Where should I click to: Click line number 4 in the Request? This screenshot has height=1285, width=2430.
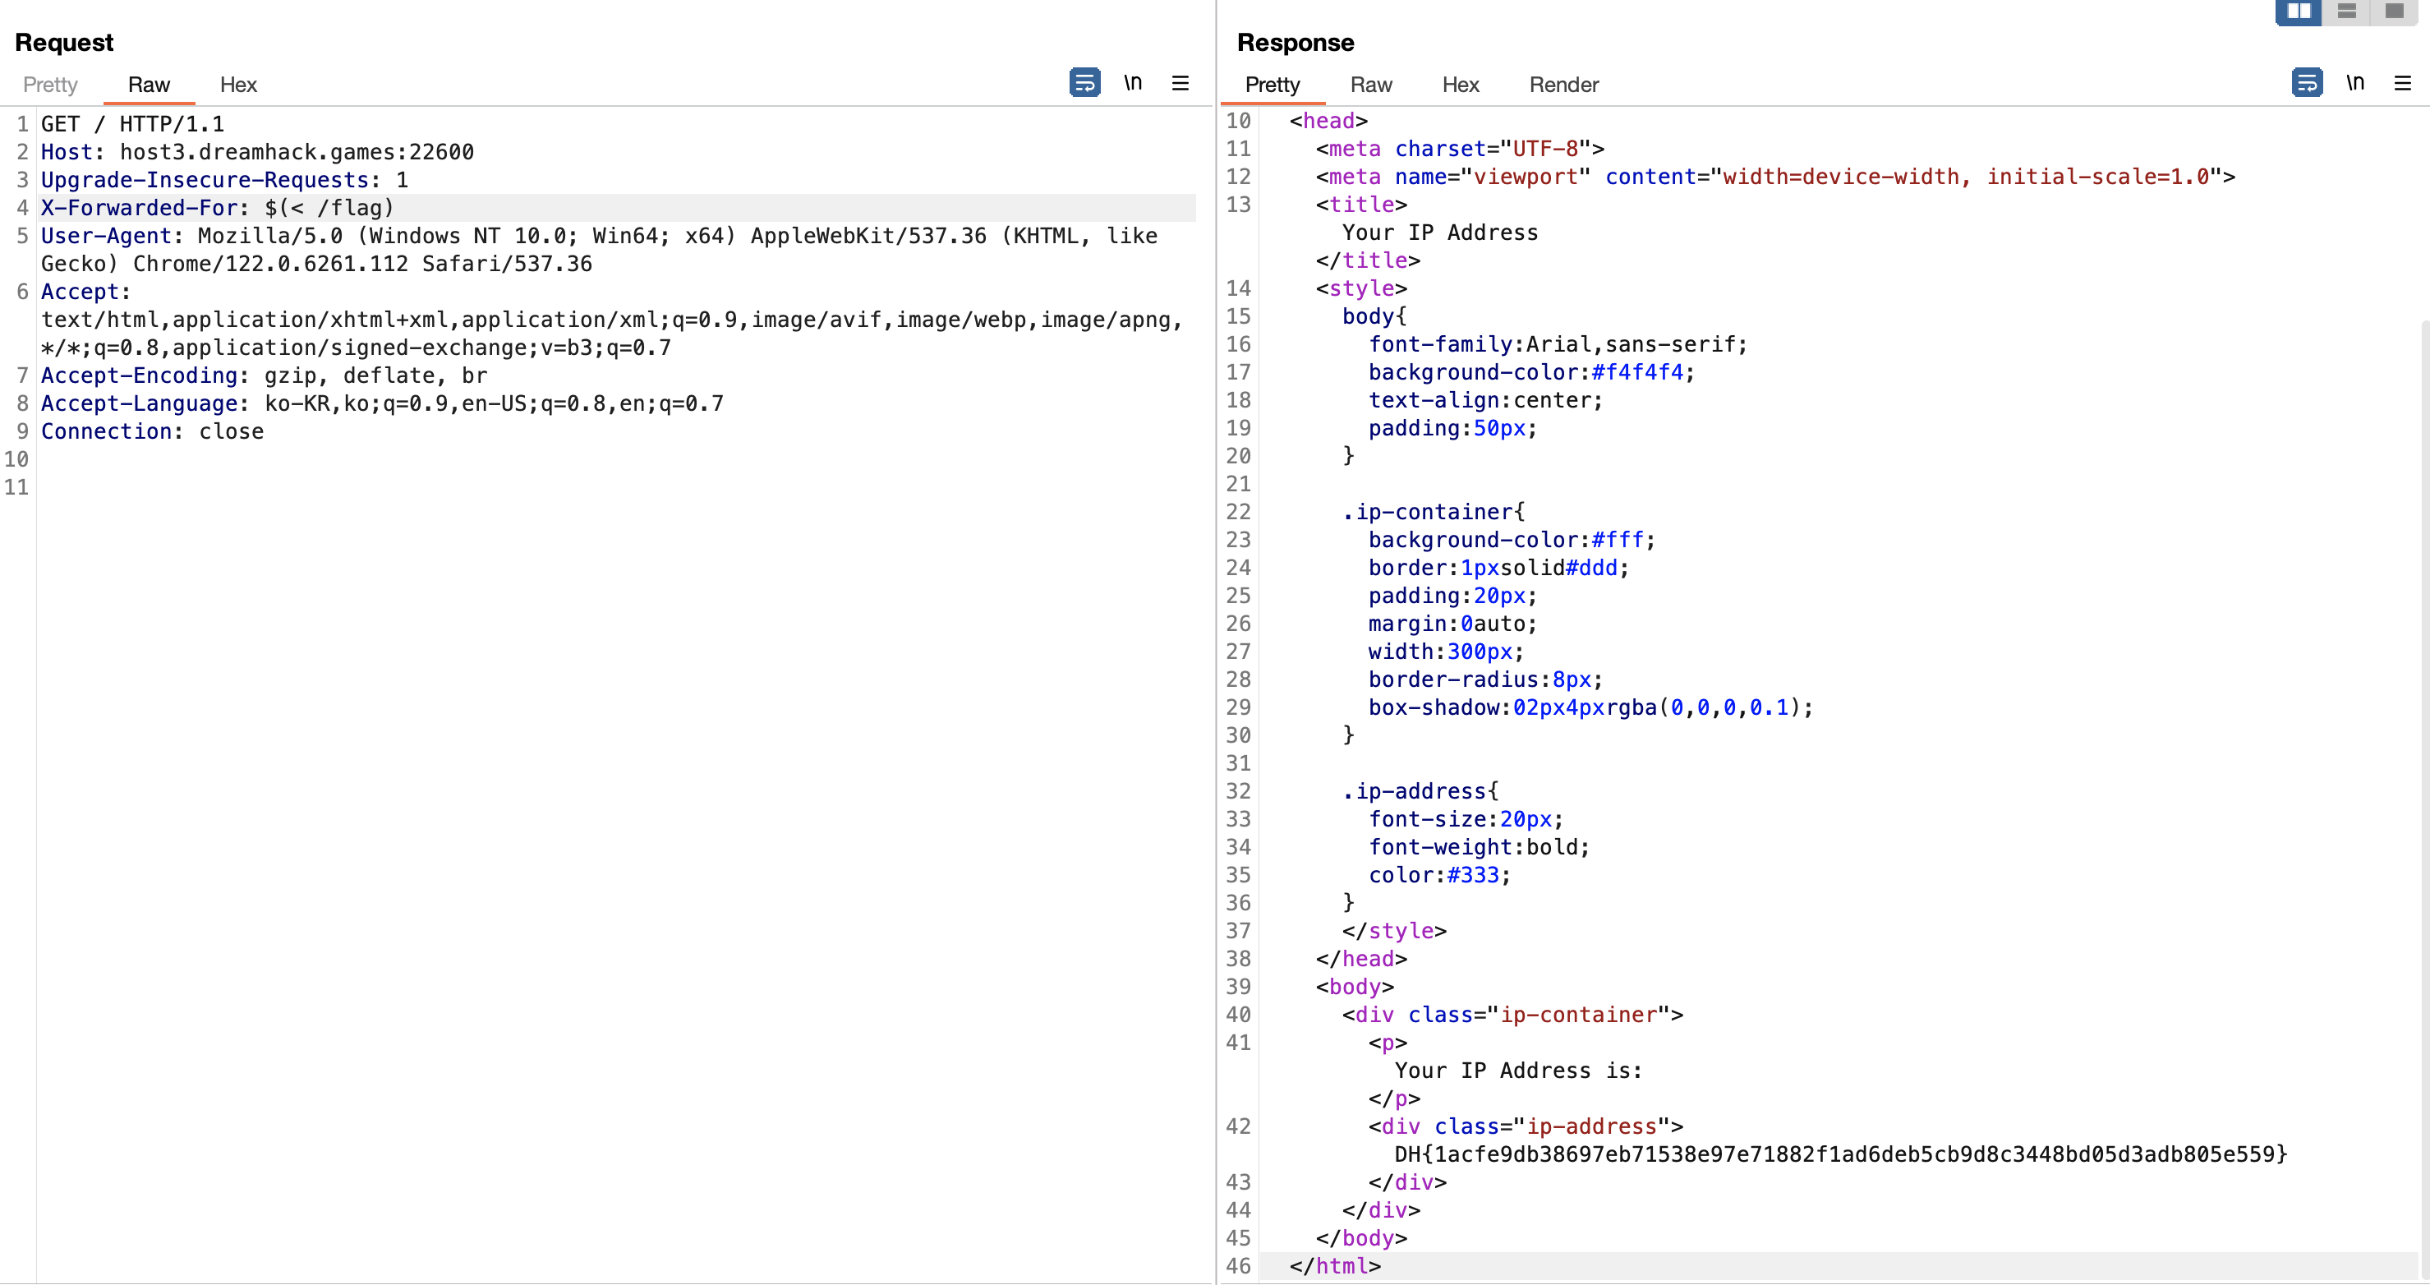click(x=21, y=208)
